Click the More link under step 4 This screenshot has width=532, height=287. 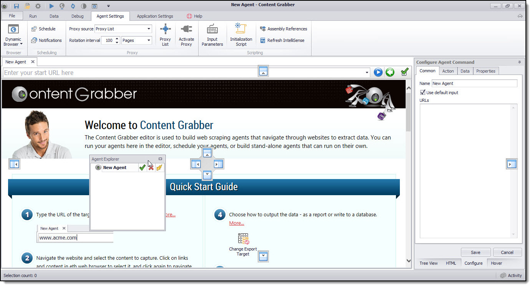pos(237,223)
